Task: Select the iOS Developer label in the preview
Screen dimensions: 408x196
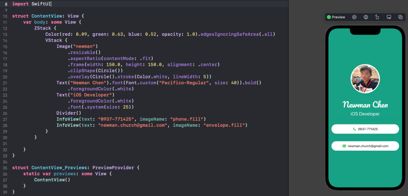Action: tap(365, 114)
